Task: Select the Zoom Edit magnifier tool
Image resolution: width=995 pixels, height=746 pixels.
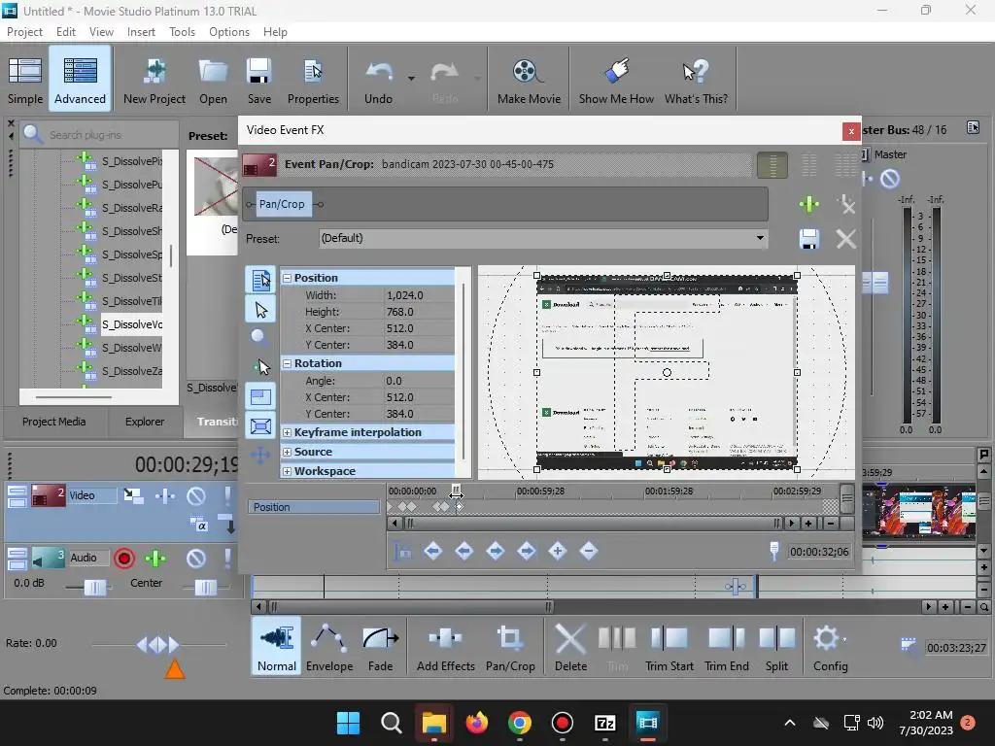Action: click(260, 337)
